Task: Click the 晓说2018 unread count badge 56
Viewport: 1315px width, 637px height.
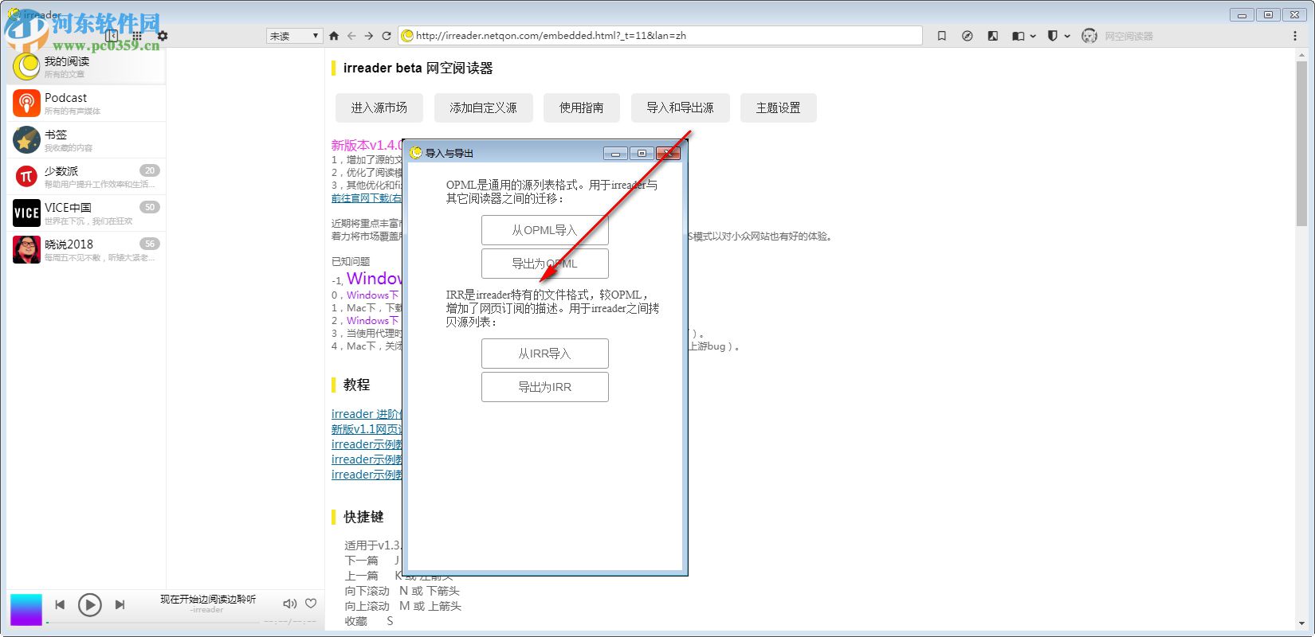Action: (150, 244)
